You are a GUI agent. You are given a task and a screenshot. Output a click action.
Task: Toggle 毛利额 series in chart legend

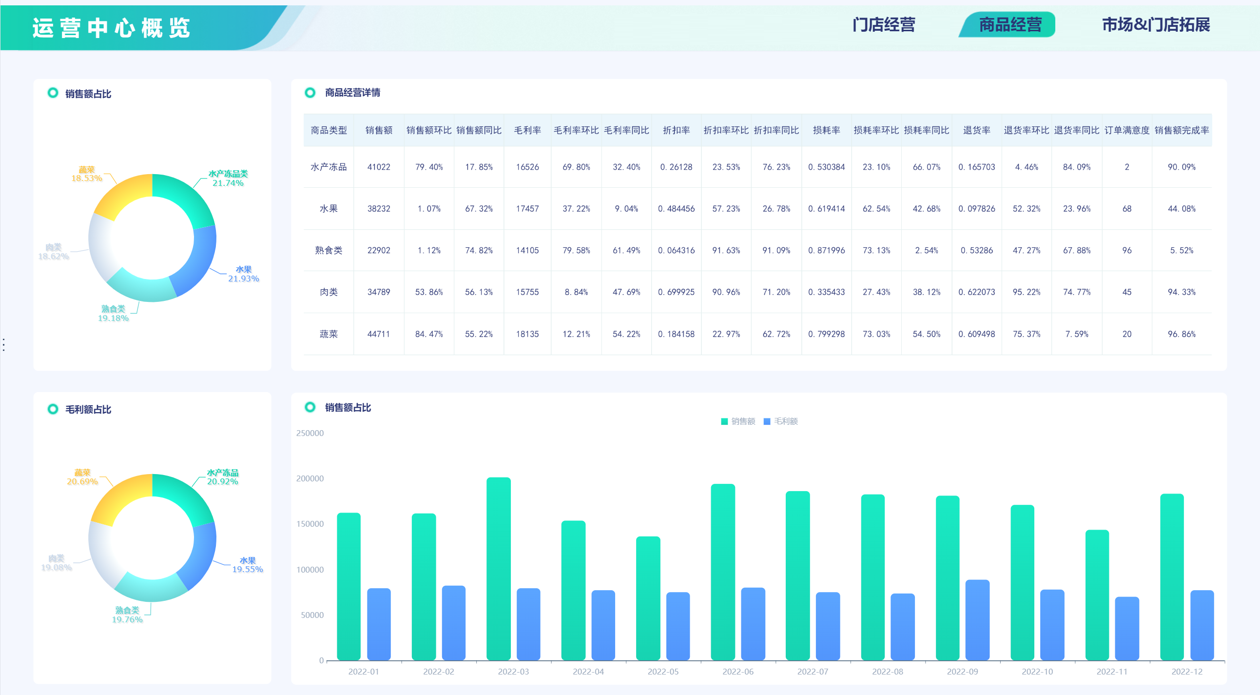point(781,421)
